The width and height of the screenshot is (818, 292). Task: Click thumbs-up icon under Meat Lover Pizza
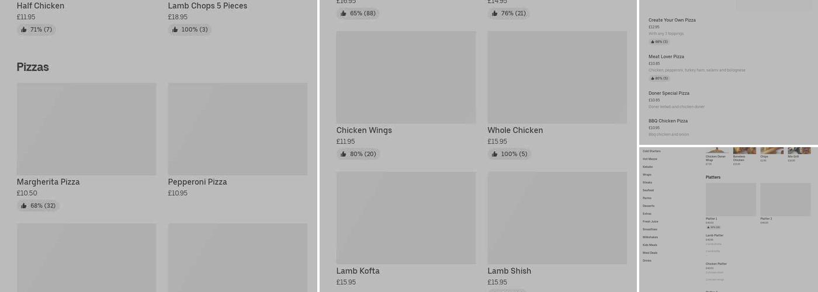pyautogui.click(x=653, y=78)
